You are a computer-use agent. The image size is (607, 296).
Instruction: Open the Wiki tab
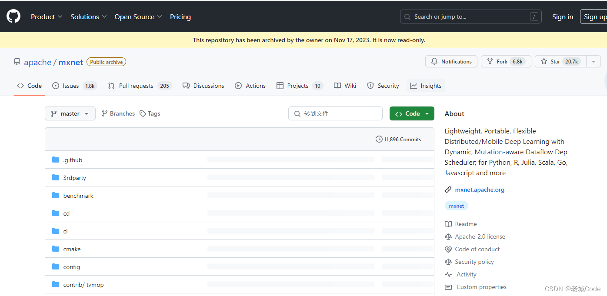click(345, 86)
